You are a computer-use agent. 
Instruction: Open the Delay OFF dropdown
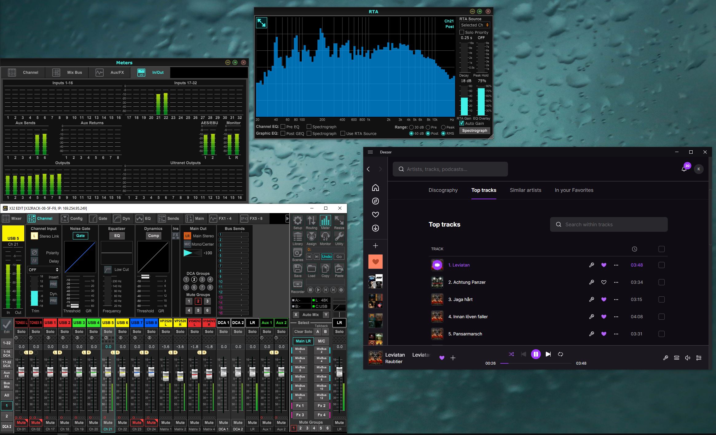click(43, 270)
